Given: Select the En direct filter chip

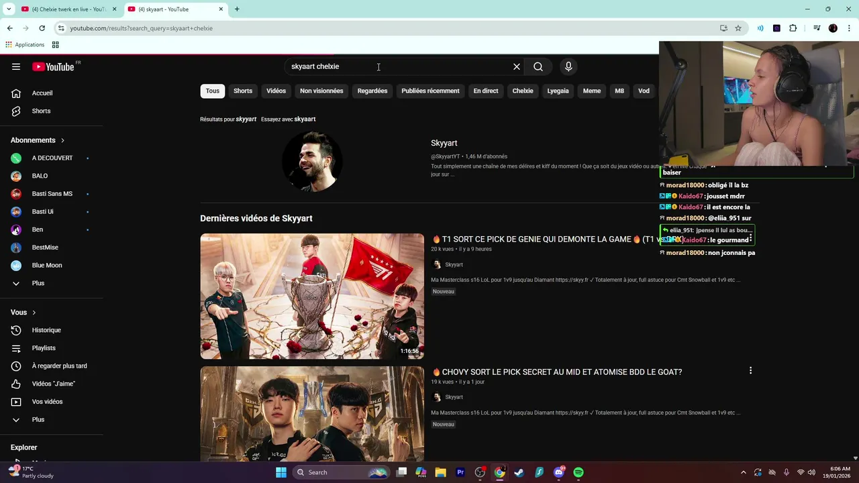Looking at the screenshot, I should coord(486,91).
